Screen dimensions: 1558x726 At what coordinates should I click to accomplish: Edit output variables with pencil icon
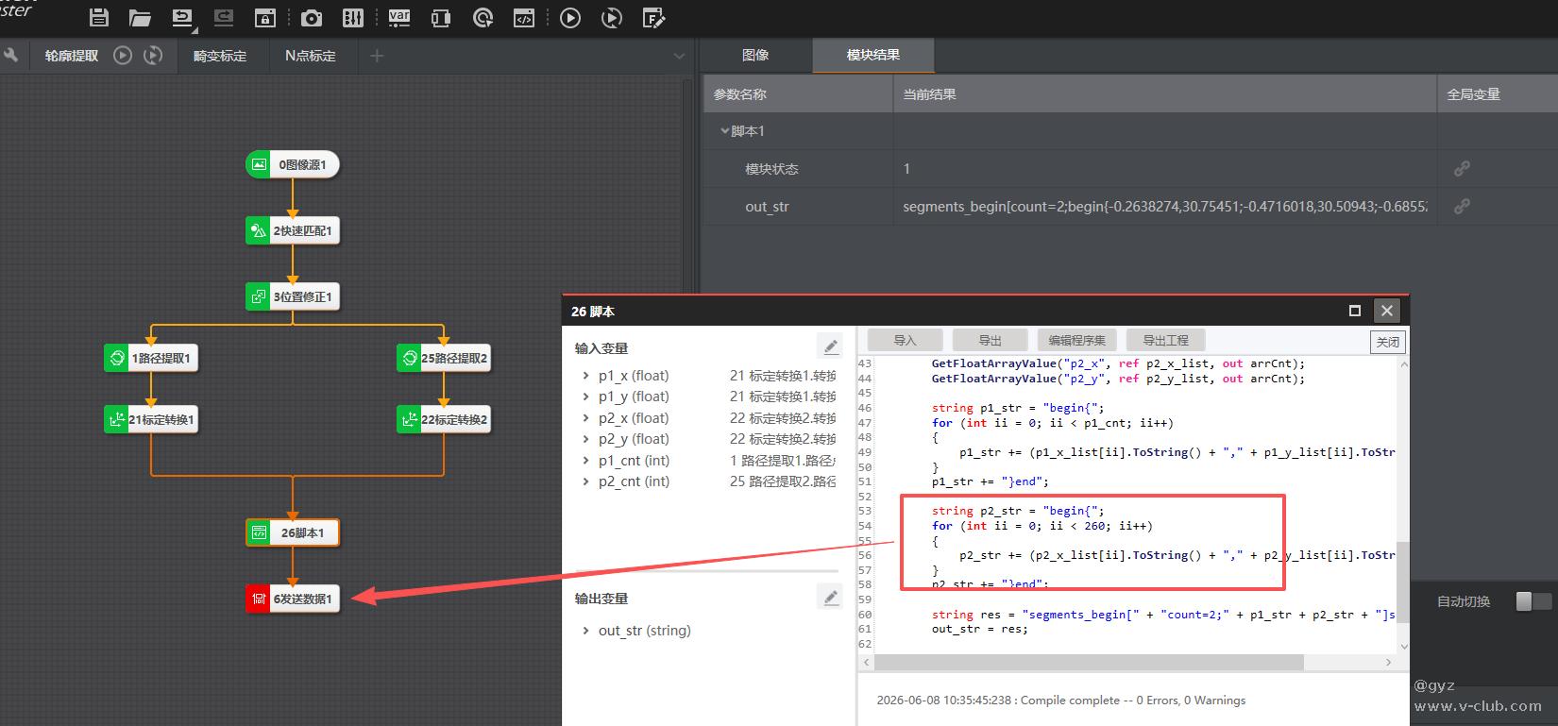pos(830,597)
